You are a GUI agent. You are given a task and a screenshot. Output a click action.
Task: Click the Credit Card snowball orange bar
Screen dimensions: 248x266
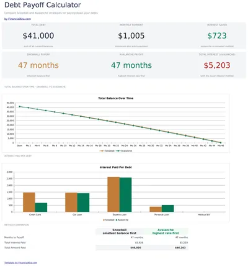point(29,202)
